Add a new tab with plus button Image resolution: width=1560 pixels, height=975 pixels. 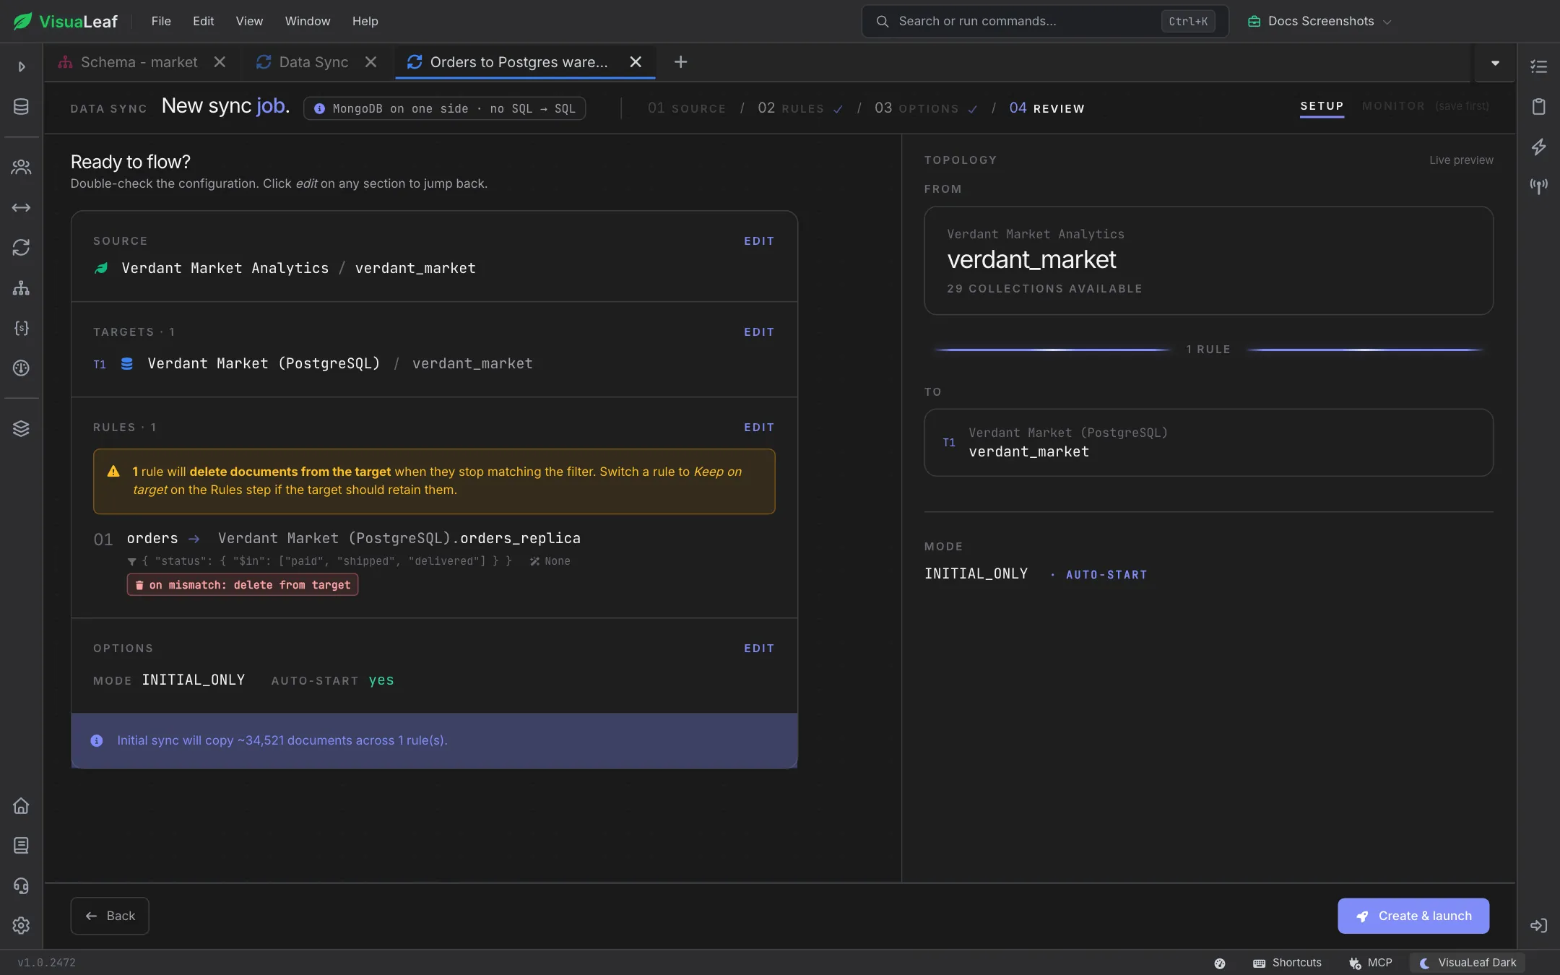point(680,62)
